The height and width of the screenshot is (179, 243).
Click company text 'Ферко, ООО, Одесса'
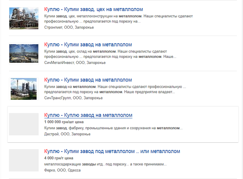pos(62,170)
